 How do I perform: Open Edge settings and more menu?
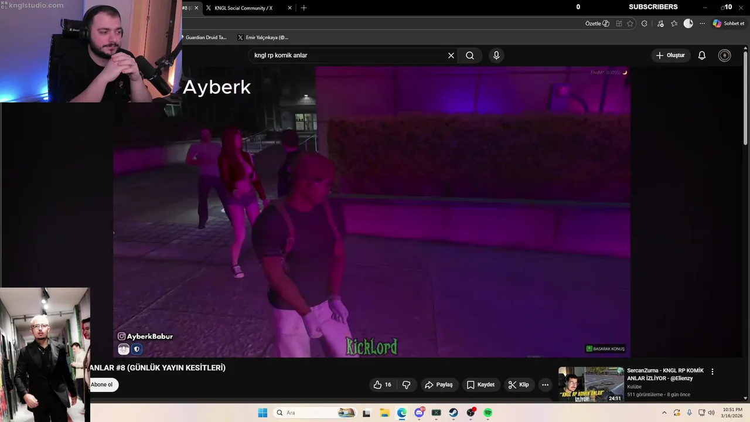tap(702, 23)
